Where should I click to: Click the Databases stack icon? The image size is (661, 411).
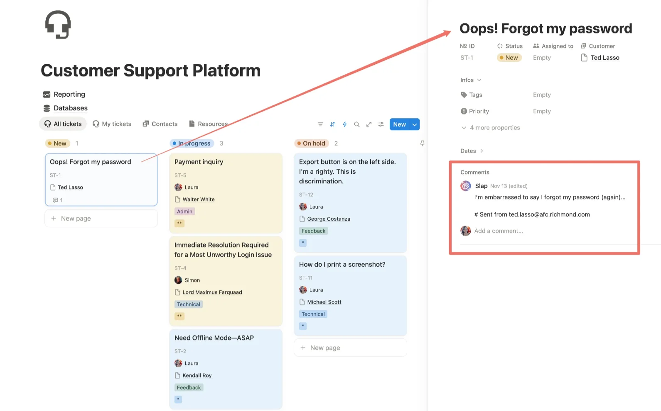tap(47, 108)
